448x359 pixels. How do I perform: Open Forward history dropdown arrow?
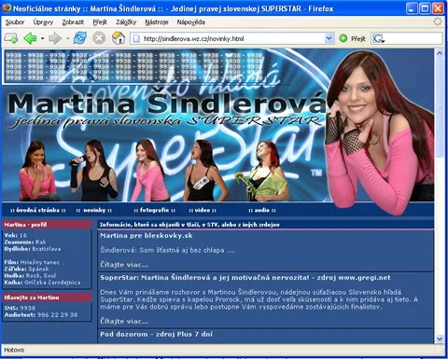pos(67,38)
